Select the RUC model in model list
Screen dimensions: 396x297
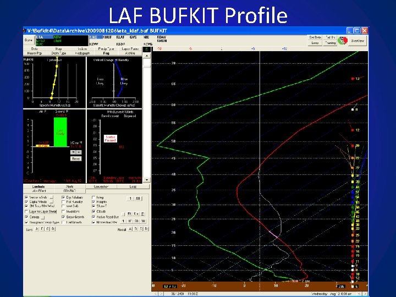[x=40, y=44]
